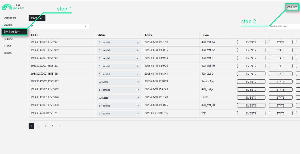Go to pagination page 2
Image resolution: width=300 pixels, height=154 pixels.
[38, 126]
